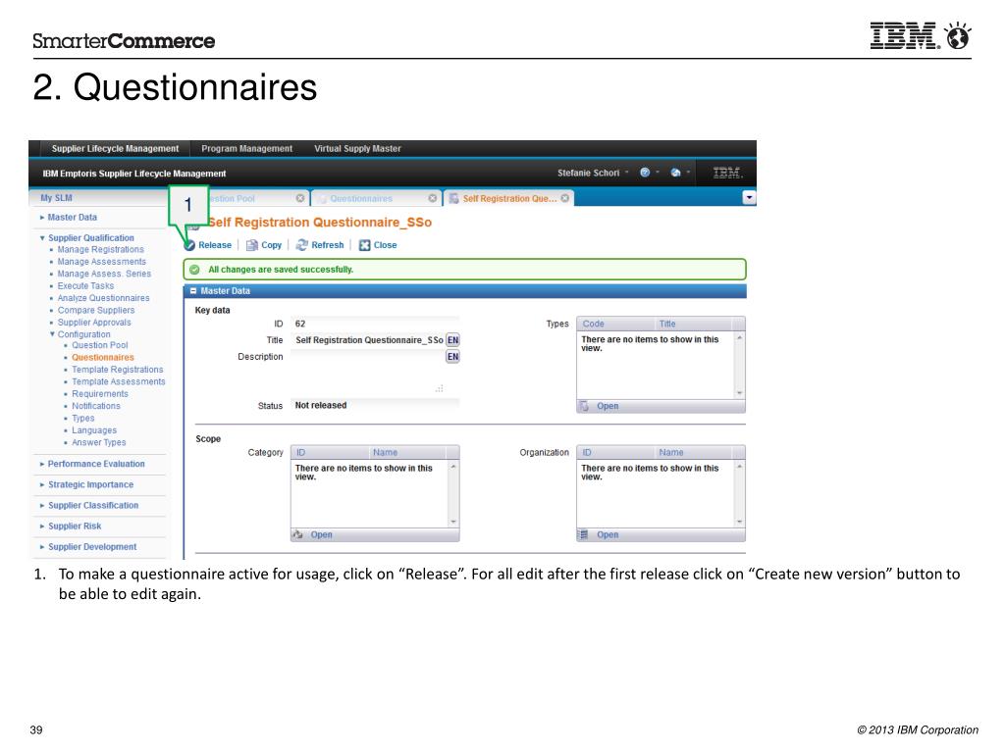Click the Copy document icon
Image resolution: width=1005 pixels, height=753 pixels.
click(x=252, y=245)
